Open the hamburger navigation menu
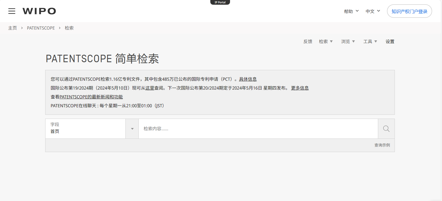The height and width of the screenshot is (201, 442). tap(12, 11)
